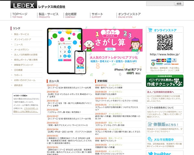Open 虐待の脳への影響 update article

[118, 118]
